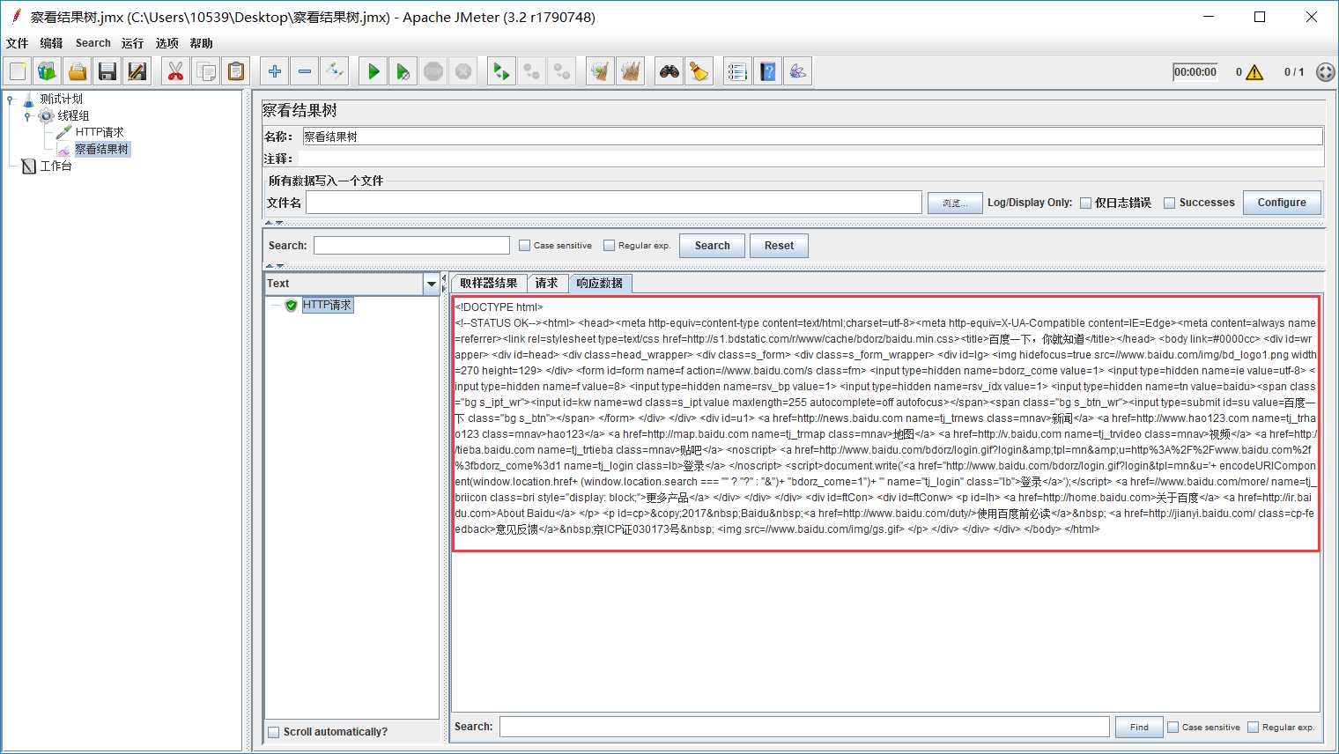Click the response data Search field next to Find

coord(804,727)
